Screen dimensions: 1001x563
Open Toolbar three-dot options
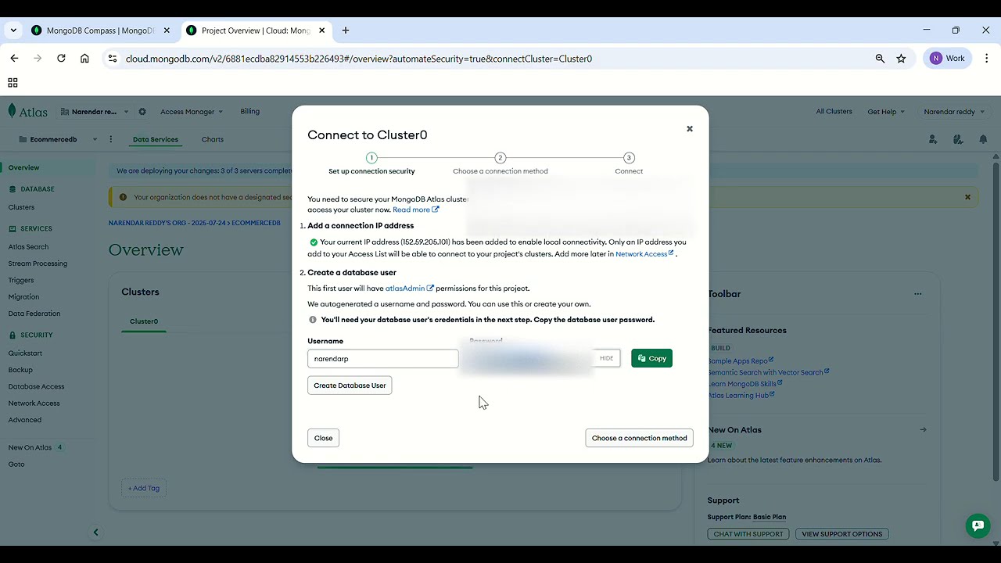coord(918,294)
